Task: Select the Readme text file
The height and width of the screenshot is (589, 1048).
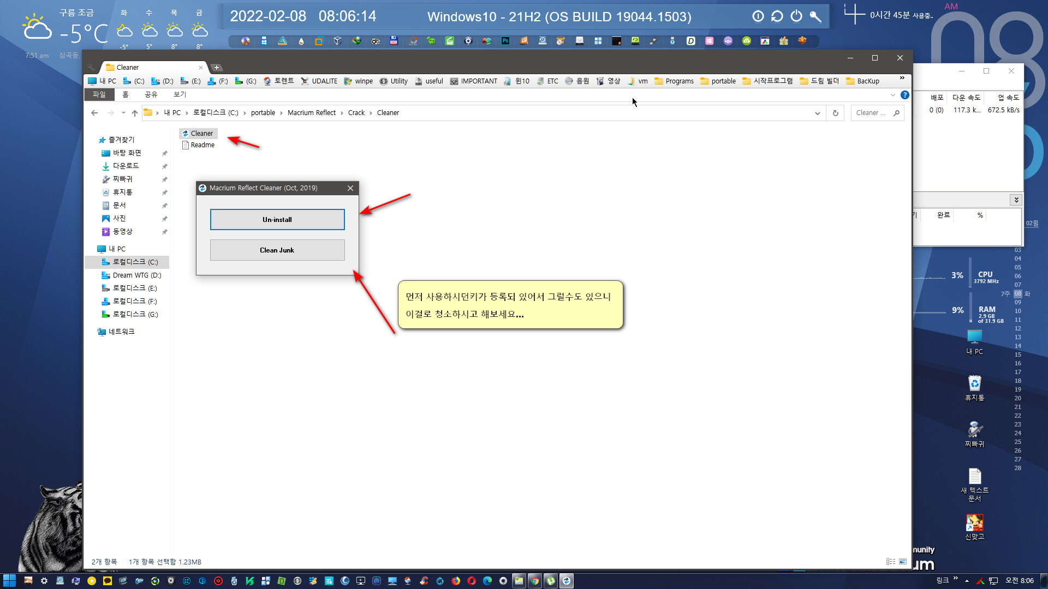Action: pos(199,145)
